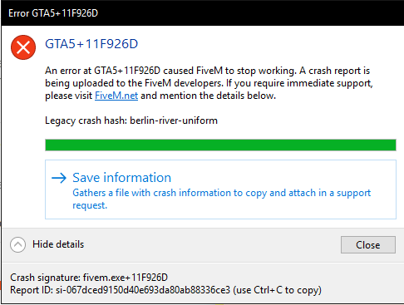
Task: Select the Crash signature fivem.exe+11F926D text
Action: 89,278
